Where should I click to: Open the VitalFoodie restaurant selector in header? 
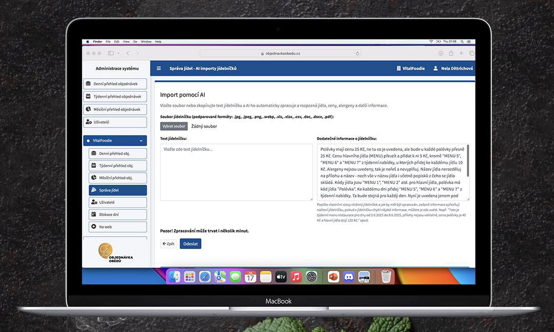click(x=410, y=68)
